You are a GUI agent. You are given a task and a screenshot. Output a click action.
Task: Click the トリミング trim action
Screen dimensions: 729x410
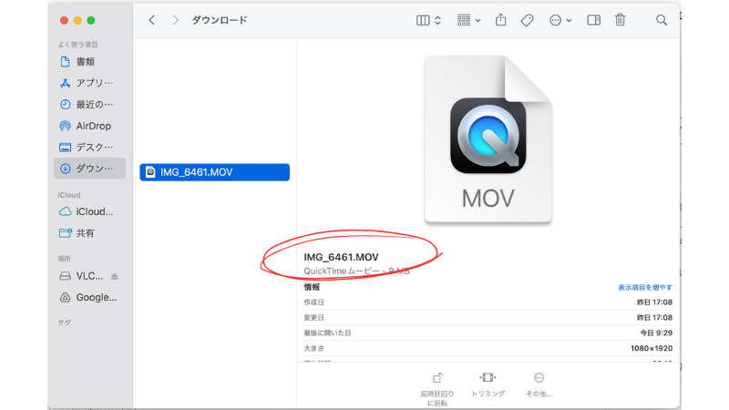[488, 384]
